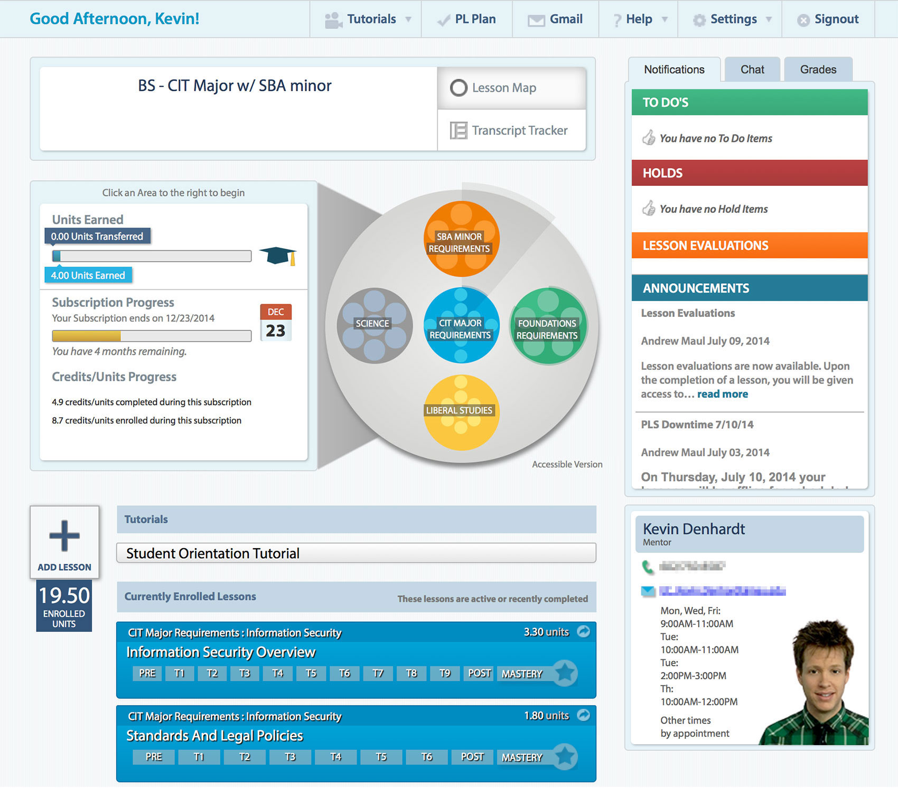Click the Transcript Tracker list icon
Viewport: 898px width, 788px height.
[x=459, y=130]
